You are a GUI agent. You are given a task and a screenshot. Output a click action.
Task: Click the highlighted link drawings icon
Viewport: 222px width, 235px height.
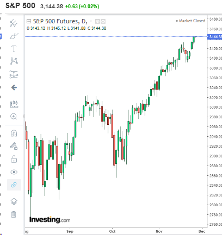coord(14,185)
